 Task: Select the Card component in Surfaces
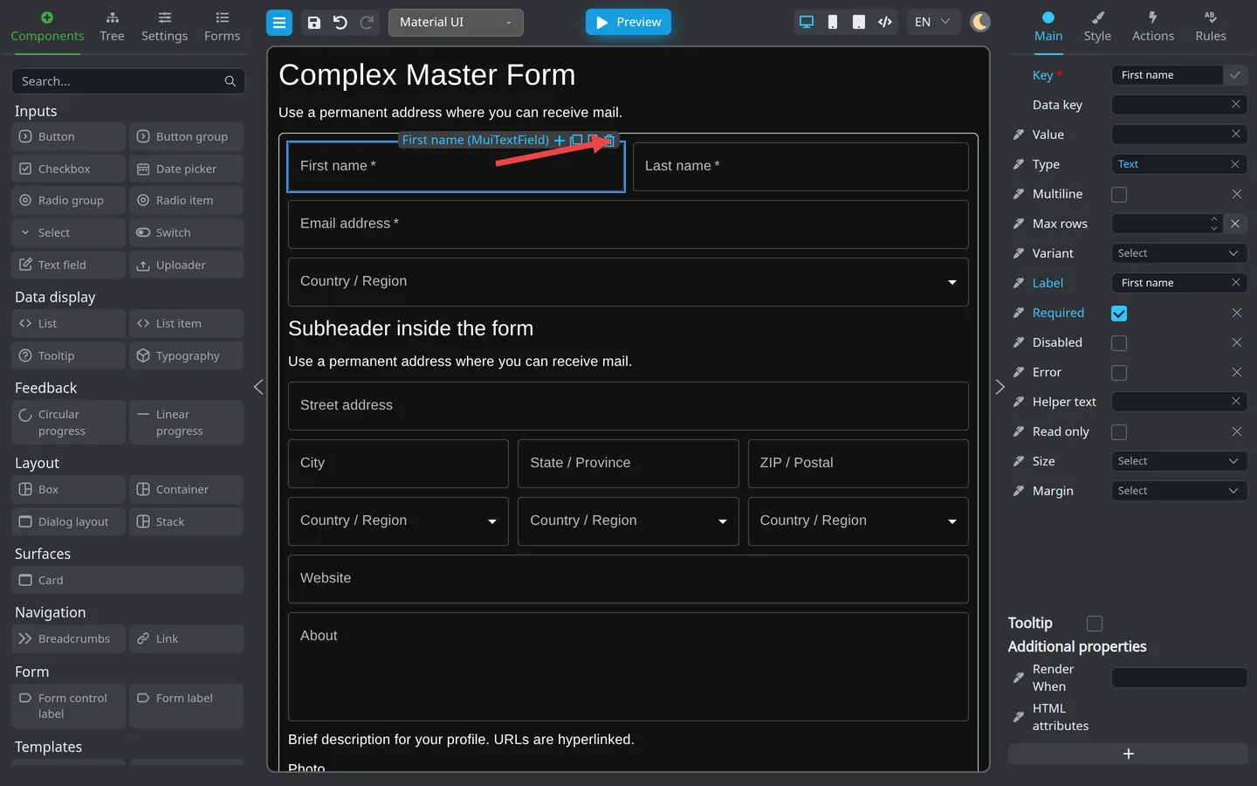coord(127,580)
